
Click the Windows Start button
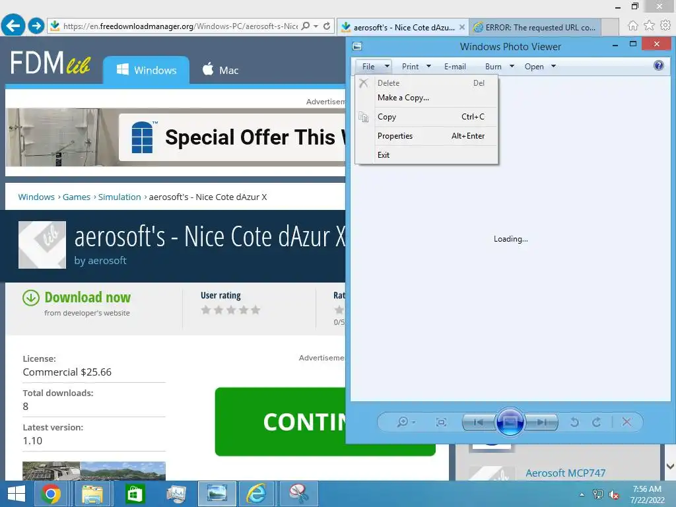pyautogui.click(x=17, y=494)
